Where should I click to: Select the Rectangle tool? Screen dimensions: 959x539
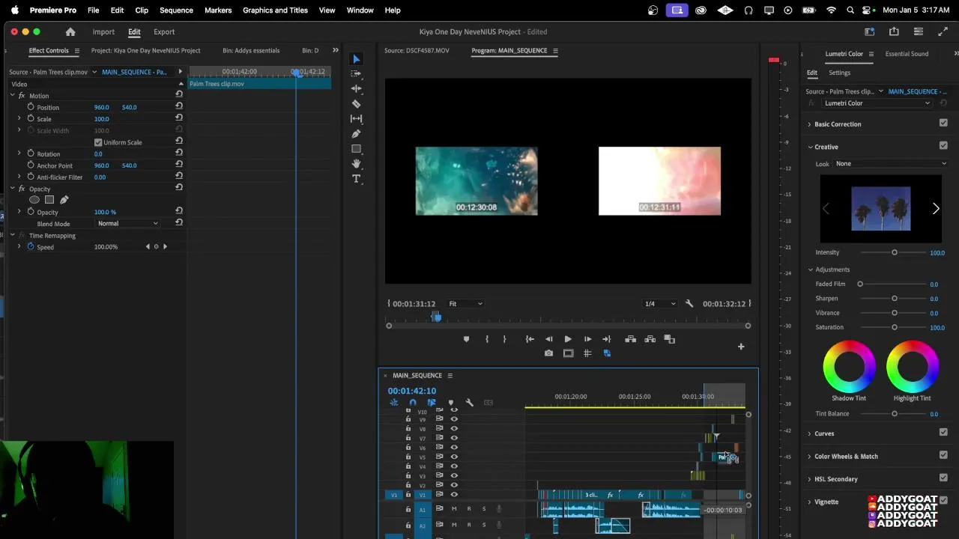357,148
